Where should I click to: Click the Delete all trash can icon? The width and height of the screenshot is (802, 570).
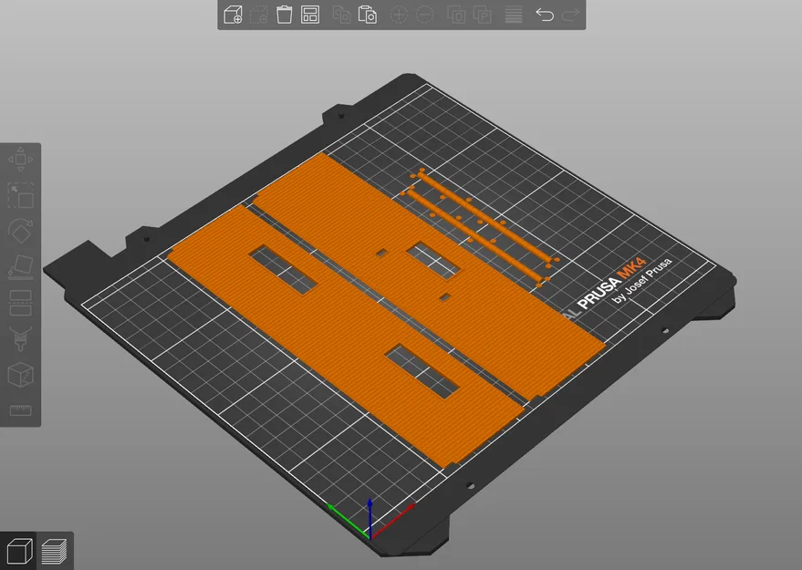click(x=285, y=15)
